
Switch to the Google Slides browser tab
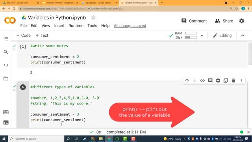point(60,3)
